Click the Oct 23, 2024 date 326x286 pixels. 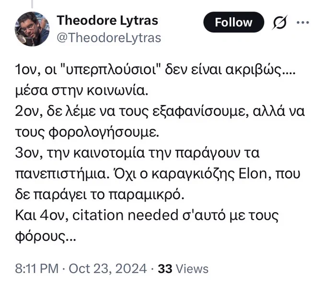[108, 269]
